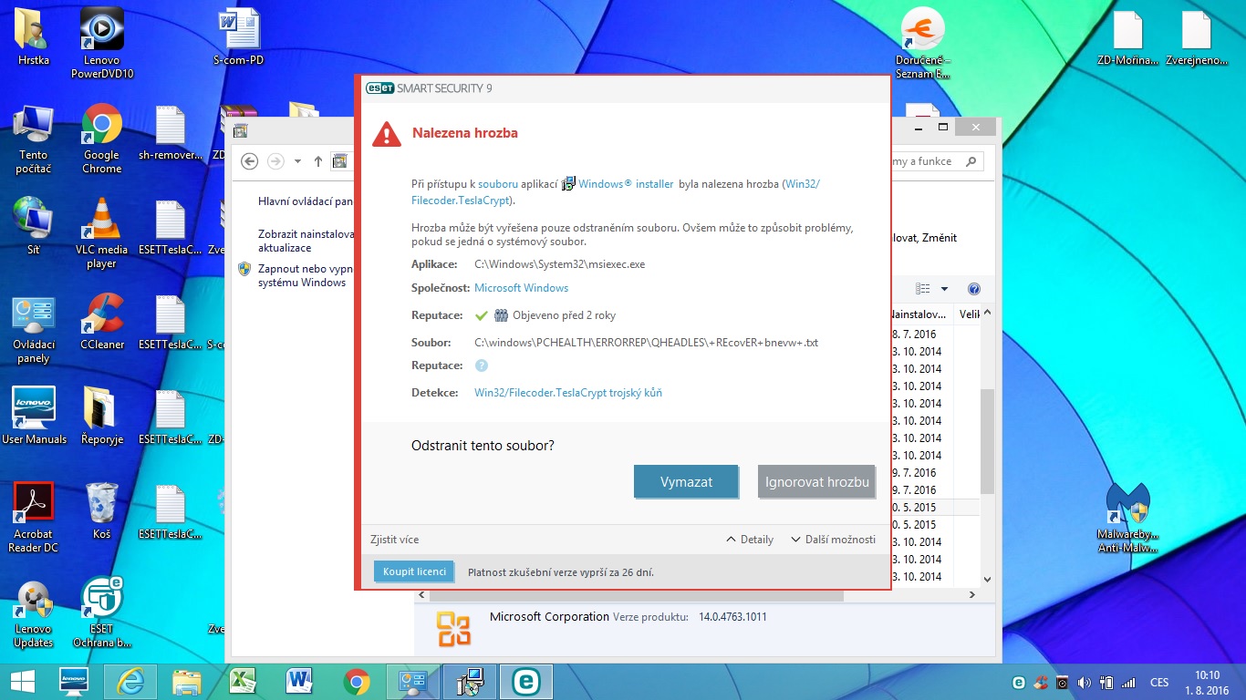This screenshot has width=1246, height=700.
Task: Click the volume speaker tray icon
Action: [x=1085, y=682]
